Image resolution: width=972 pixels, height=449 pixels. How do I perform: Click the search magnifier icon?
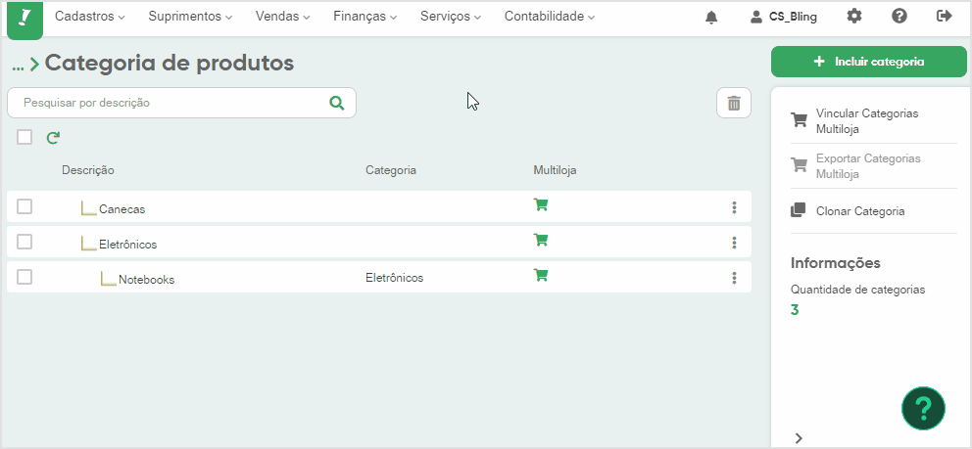point(337,103)
